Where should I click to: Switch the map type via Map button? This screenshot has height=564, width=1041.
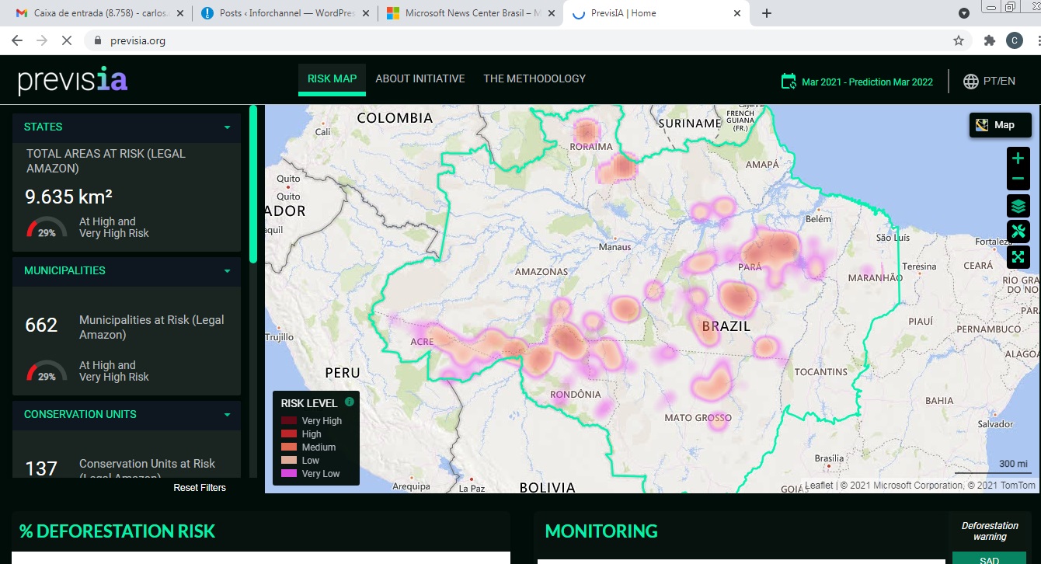click(1000, 124)
